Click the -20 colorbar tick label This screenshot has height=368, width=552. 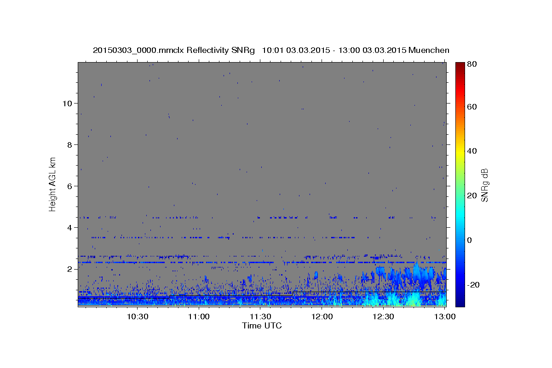pyautogui.click(x=473, y=285)
